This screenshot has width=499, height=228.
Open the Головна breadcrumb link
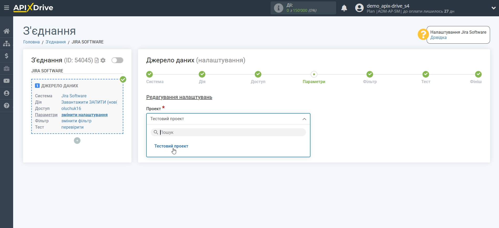(x=32, y=42)
